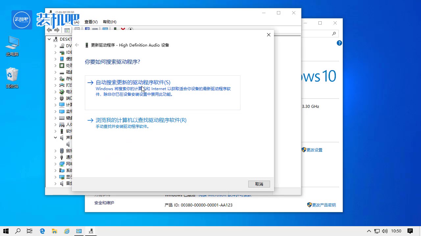Open the 查看(V) View menu
The width and height of the screenshot is (421, 236).
pyautogui.click(x=91, y=22)
